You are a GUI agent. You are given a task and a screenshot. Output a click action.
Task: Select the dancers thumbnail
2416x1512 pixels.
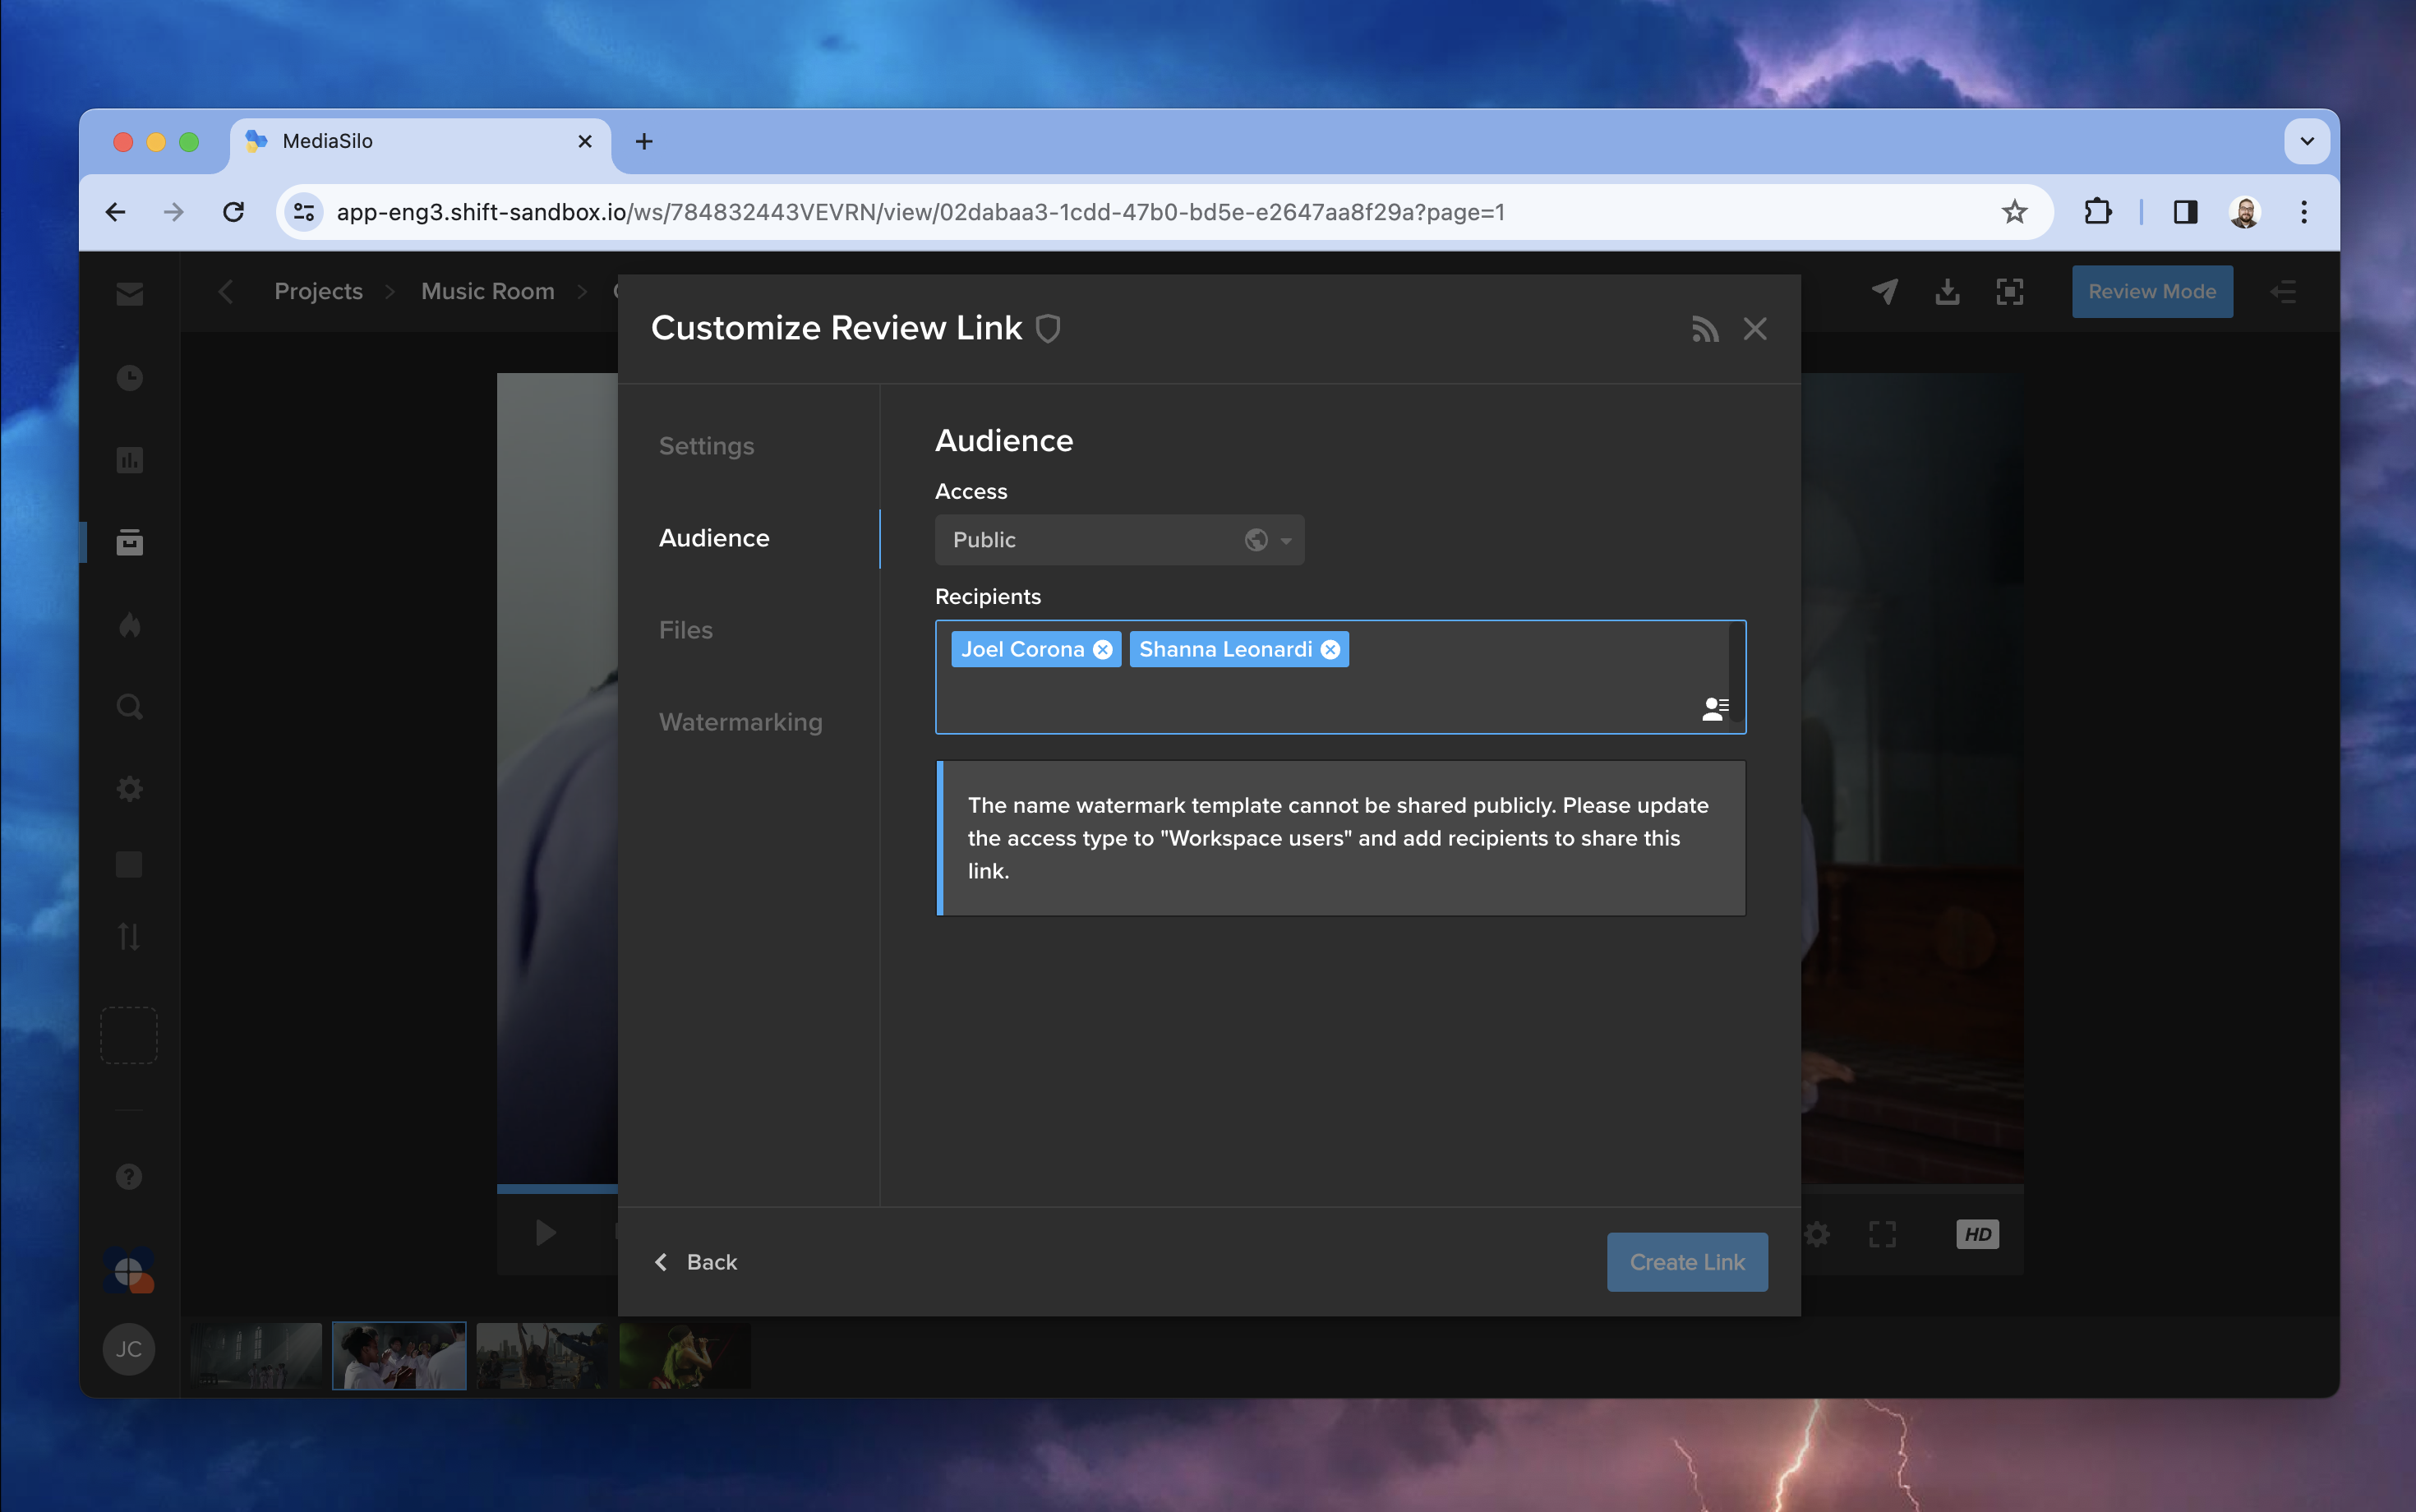[x=542, y=1356]
